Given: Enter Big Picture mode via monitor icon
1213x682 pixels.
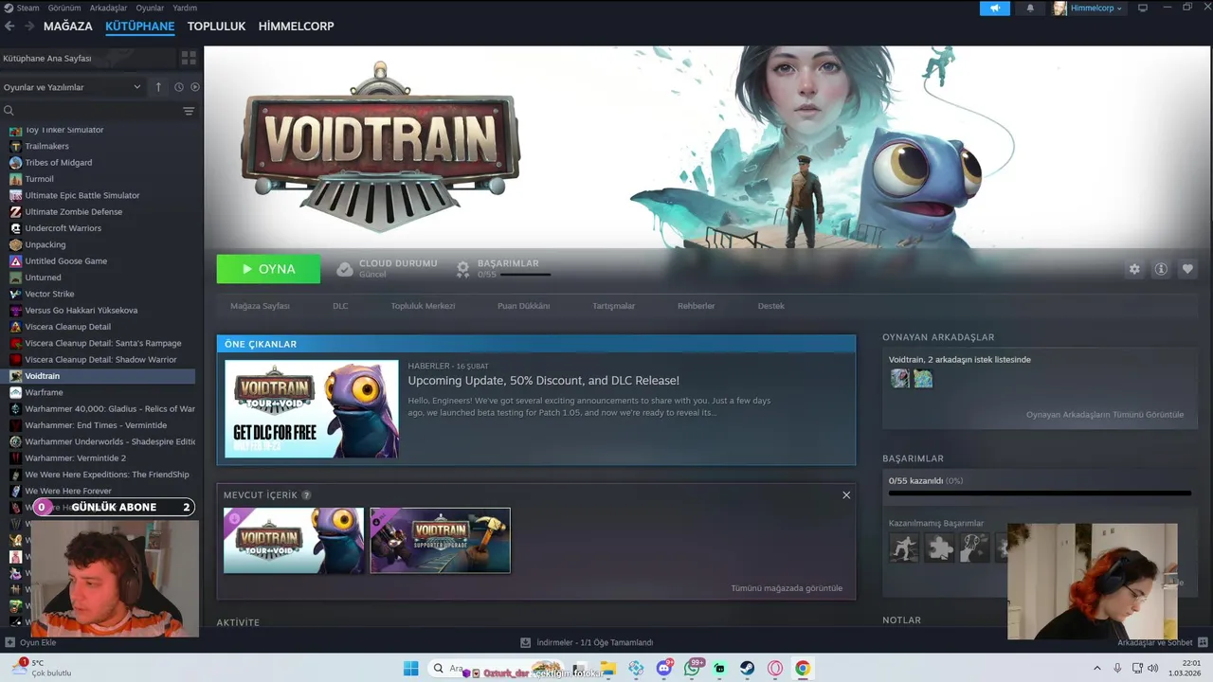Looking at the screenshot, I should (1143, 8).
